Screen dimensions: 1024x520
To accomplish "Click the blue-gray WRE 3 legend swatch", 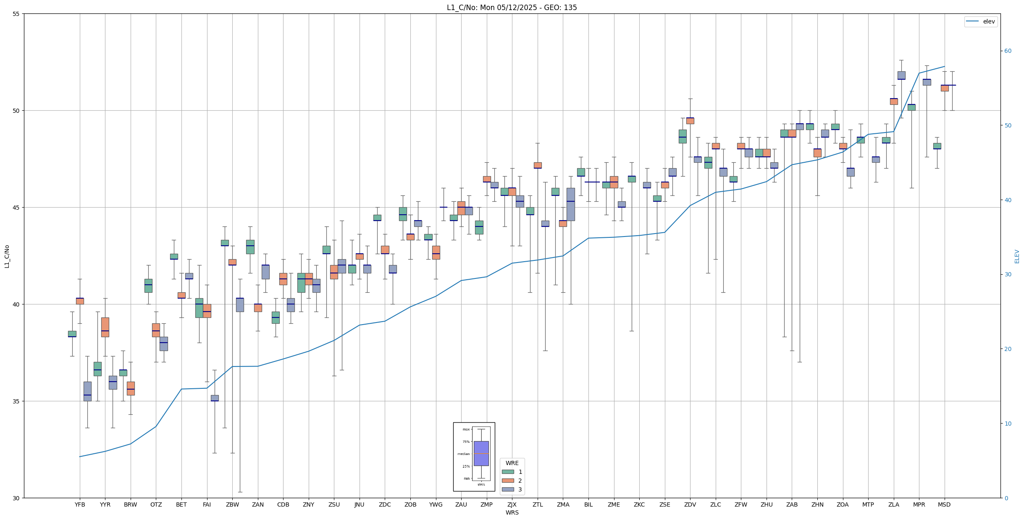I will (x=508, y=489).
